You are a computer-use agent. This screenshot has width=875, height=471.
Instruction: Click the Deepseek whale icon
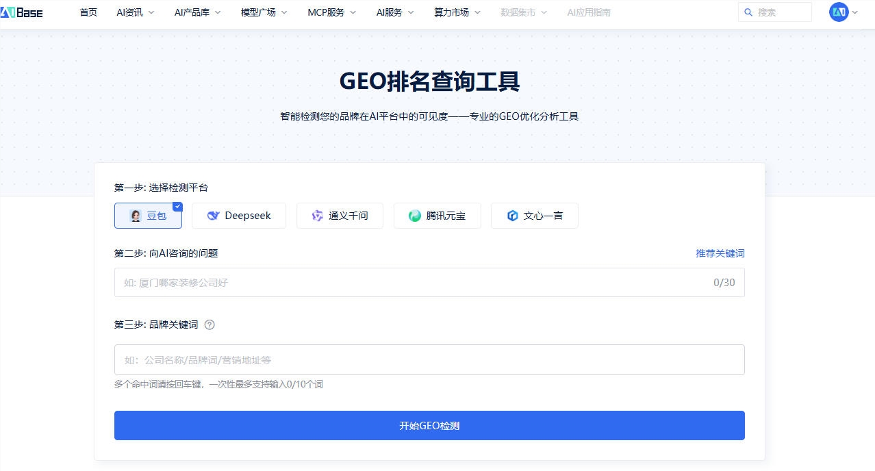(x=213, y=215)
